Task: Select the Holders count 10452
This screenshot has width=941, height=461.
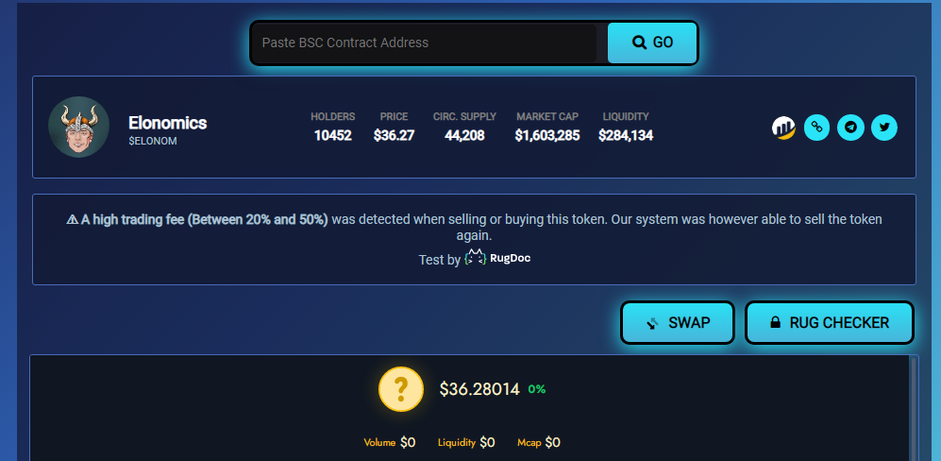Action: click(x=333, y=136)
